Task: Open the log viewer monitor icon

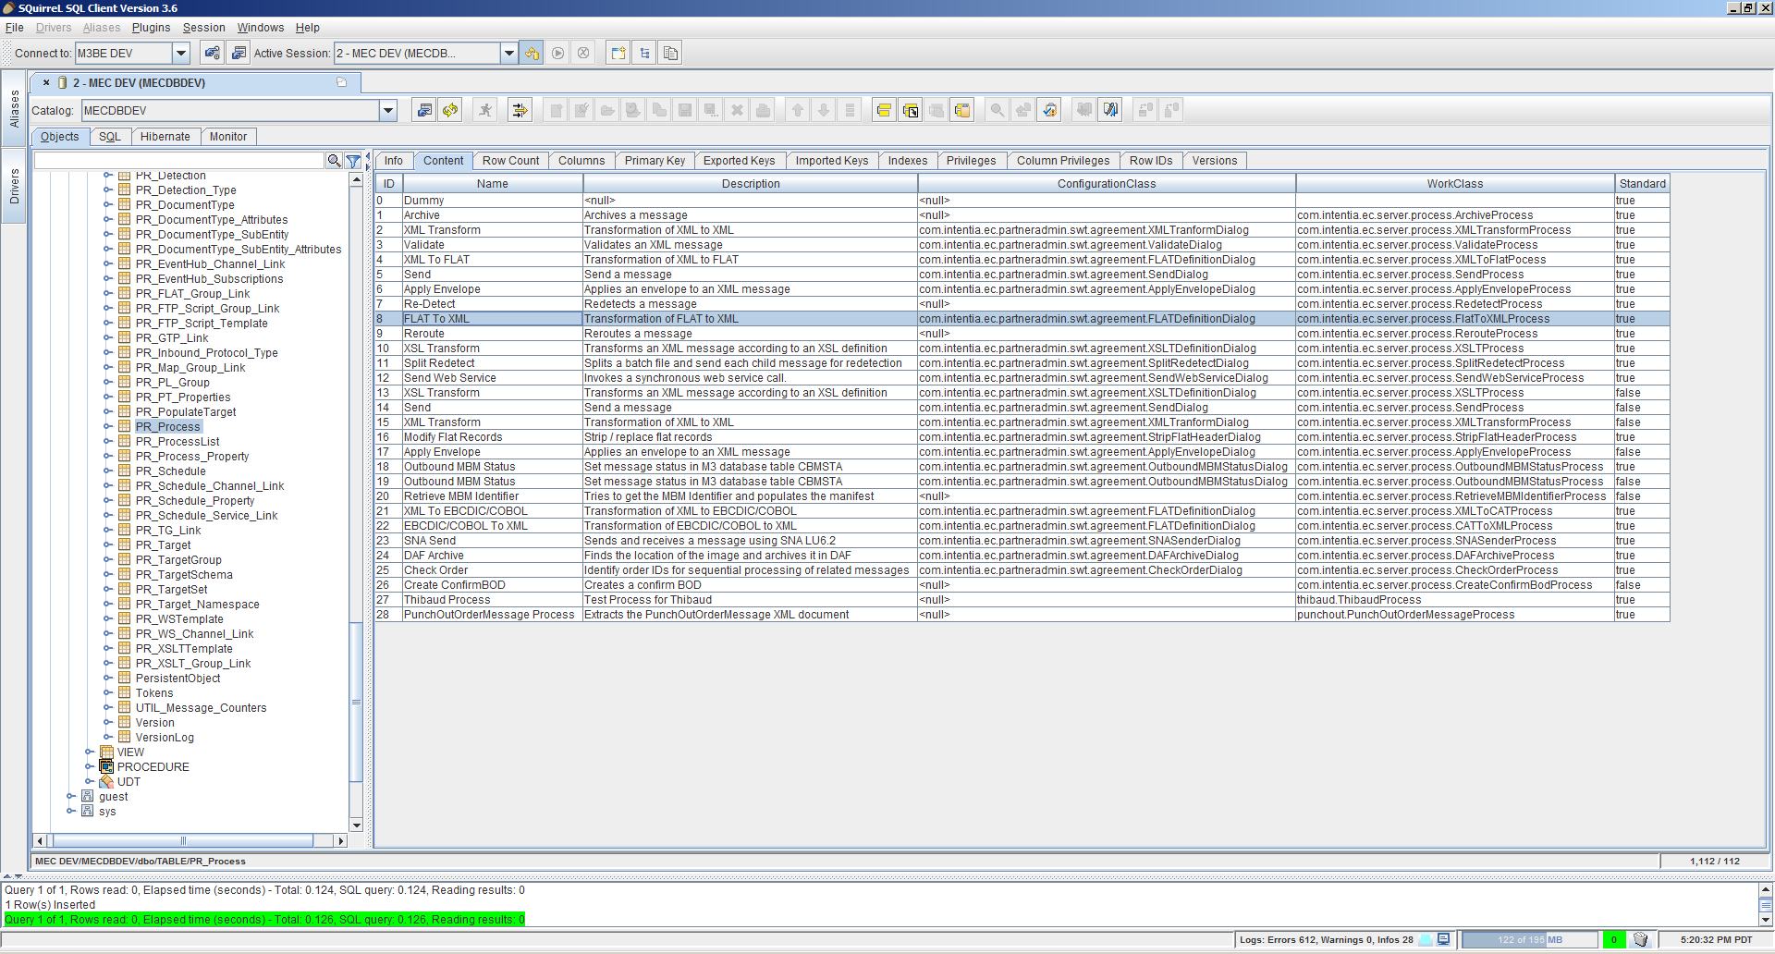Action: [x=1443, y=939]
